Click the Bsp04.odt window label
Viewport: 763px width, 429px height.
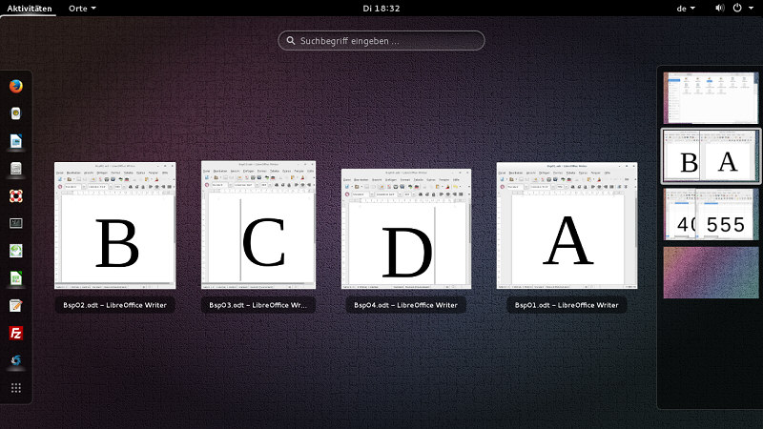point(405,305)
